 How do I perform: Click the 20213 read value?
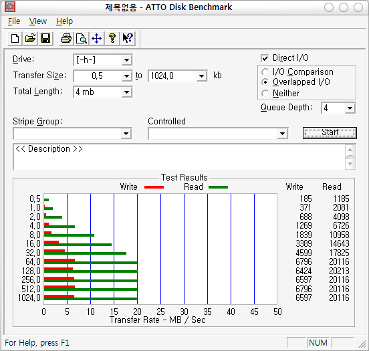click(339, 271)
